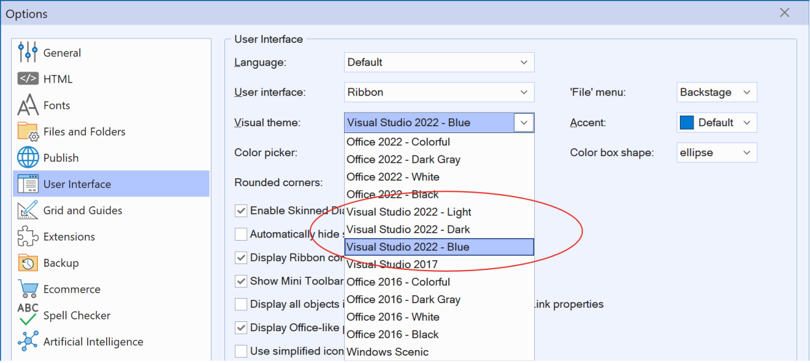Screen dimensions: 810x363
Task: Click the selected Visual theme value field
Action: [429, 122]
